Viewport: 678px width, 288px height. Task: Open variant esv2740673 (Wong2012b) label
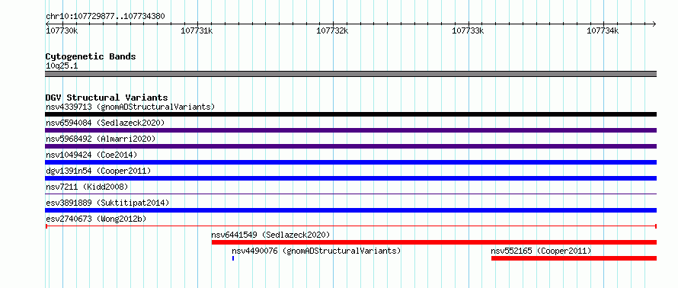[x=96, y=219]
